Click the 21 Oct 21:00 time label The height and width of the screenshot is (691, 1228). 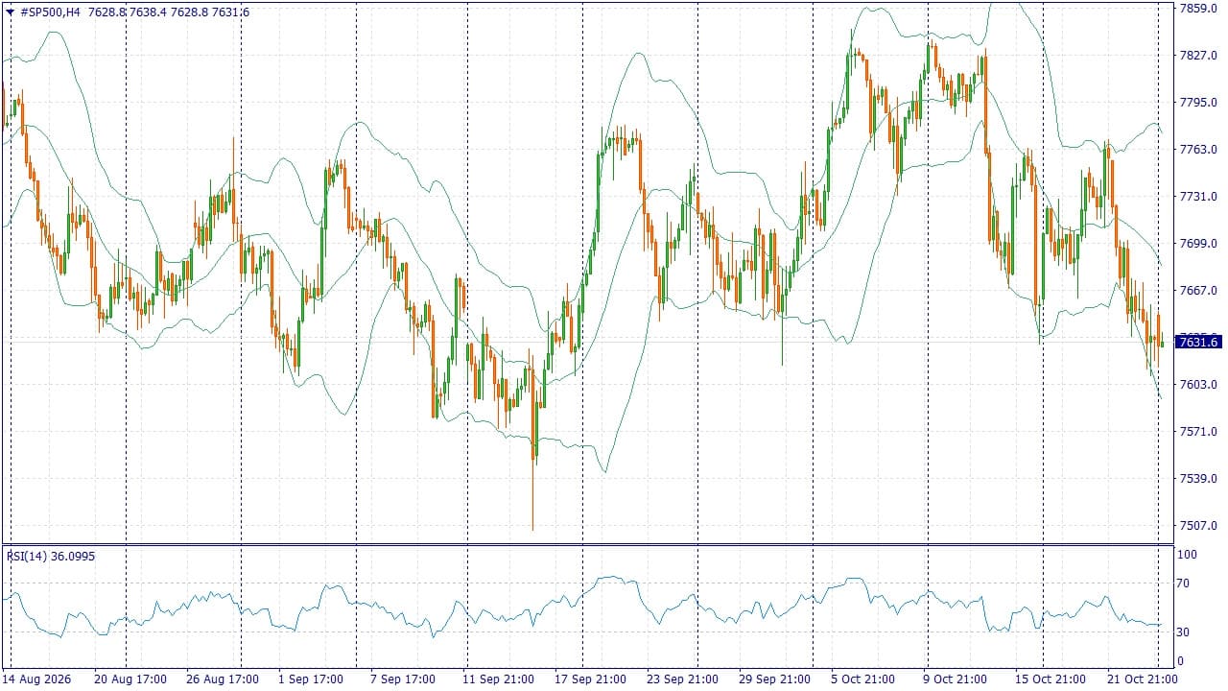coord(1143,679)
